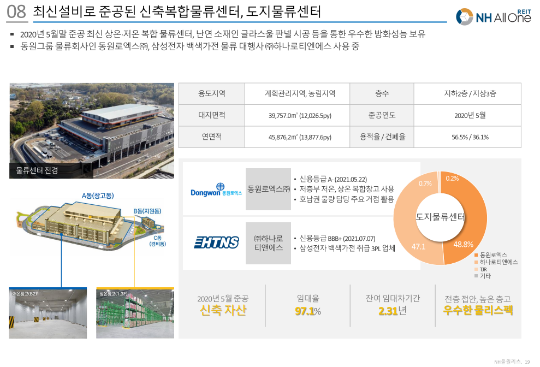The width and height of the screenshot is (540, 367).
Task: Click the gray 동원로엑스㈜ name box
Action: point(268,189)
